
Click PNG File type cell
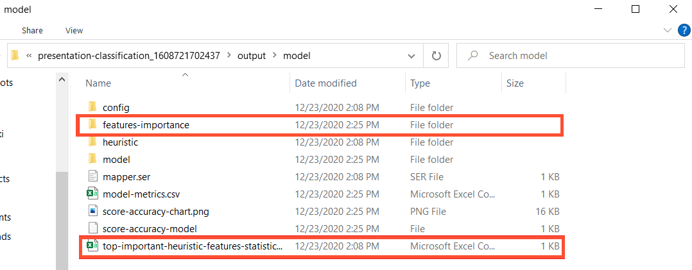pos(428,212)
